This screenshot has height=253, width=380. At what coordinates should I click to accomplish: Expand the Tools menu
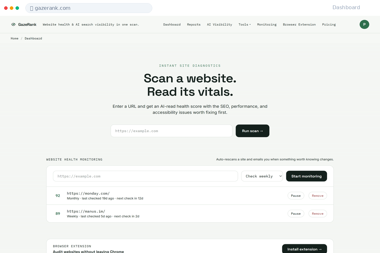[244, 24]
